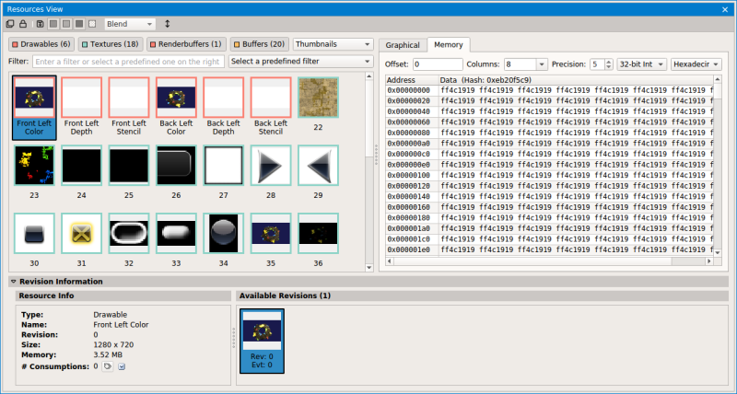The image size is (737, 394).
Task: Collapse the Revision Information section
Action: pos(14,282)
